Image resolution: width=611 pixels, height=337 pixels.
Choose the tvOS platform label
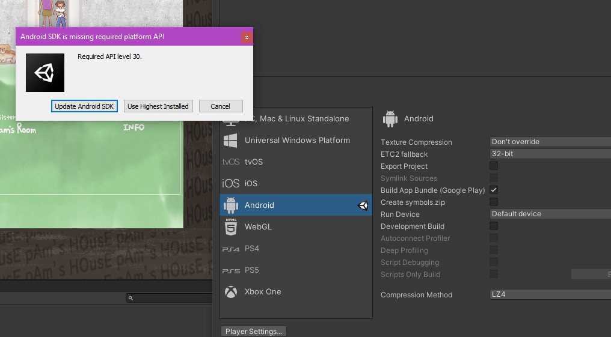point(254,162)
